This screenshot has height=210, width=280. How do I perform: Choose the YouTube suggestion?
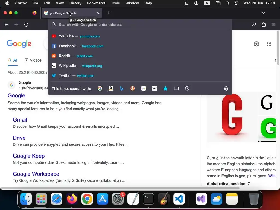(x=140, y=36)
